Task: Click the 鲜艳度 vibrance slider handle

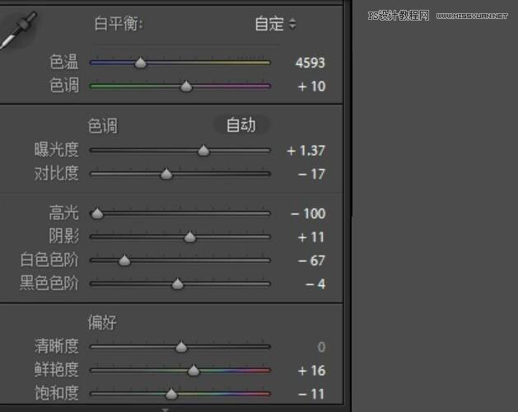Action: pos(194,371)
